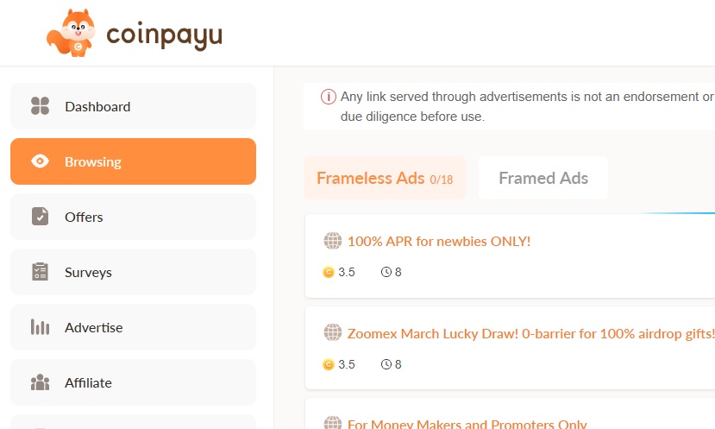This screenshot has height=429, width=715.
Task: Click clock icon under Zoomex ad
Action: 386,364
